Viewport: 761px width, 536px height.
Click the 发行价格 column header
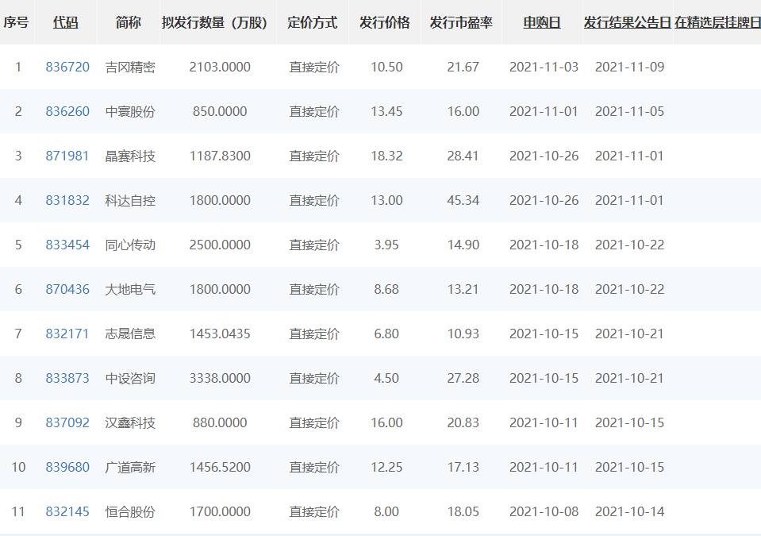(x=384, y=23)
